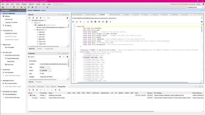Click the Quick Access search field

[x=61, y=4]
